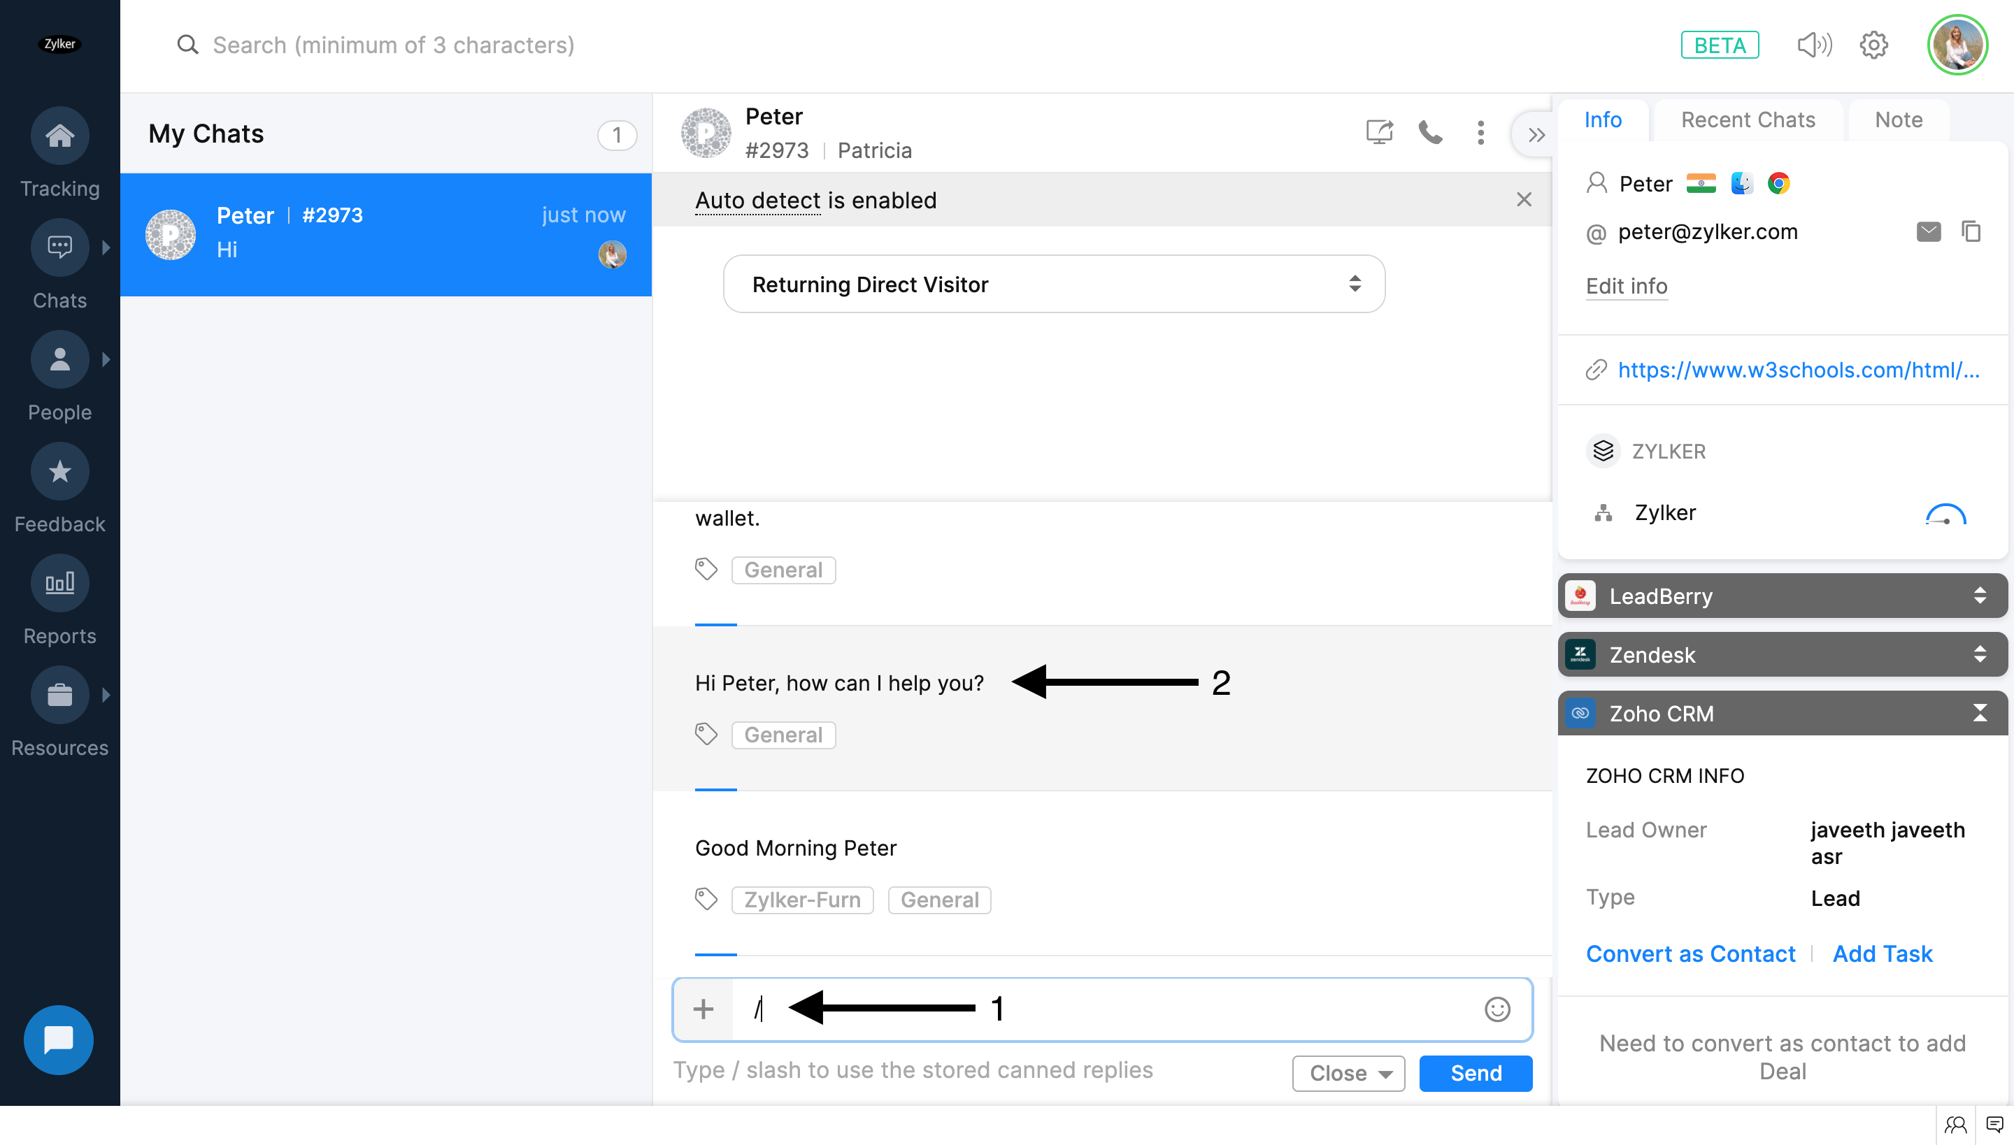Open the Reports chart icon

coord(60,583)
